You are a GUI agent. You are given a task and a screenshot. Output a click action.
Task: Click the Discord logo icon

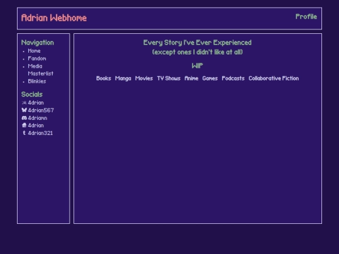click(x=24, y=118)
